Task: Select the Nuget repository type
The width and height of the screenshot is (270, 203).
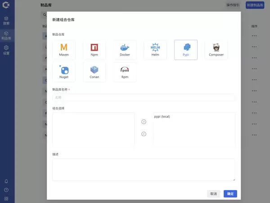Action: [x=64, y=72]
